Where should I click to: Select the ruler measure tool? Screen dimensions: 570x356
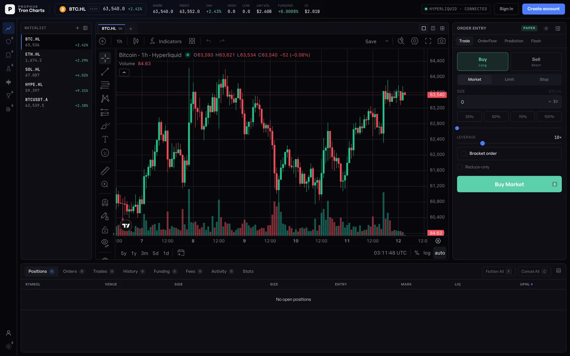pos(105,171)
